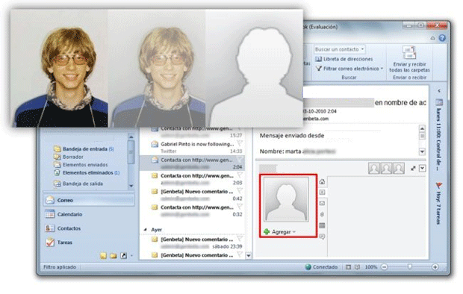Click the zoom slider handle

click(409, 267)
